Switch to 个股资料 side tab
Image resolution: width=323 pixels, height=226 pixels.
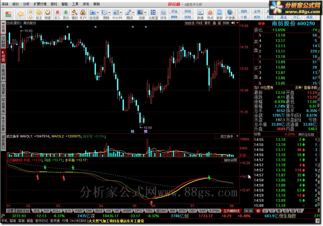[3, 72]
